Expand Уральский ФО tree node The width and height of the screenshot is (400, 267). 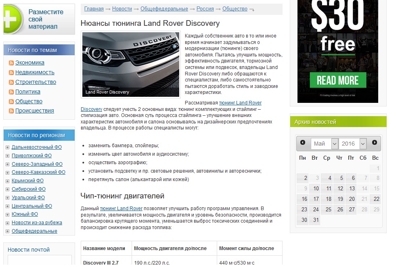7,198
